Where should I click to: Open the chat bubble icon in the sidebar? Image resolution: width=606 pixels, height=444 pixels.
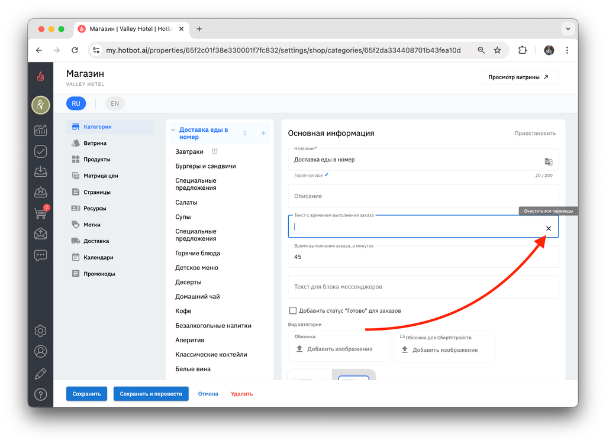tap(41, 255)
